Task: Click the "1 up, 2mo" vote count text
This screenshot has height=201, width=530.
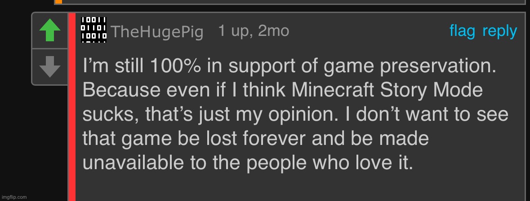Action: 254,31
